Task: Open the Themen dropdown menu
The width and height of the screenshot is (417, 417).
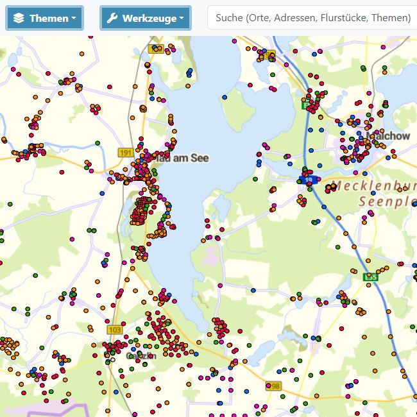Action: point(44,18)
